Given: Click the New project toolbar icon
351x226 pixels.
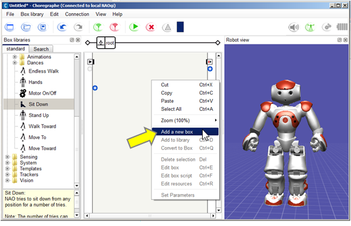Looking at the screenshot, I should coord(9,27).
